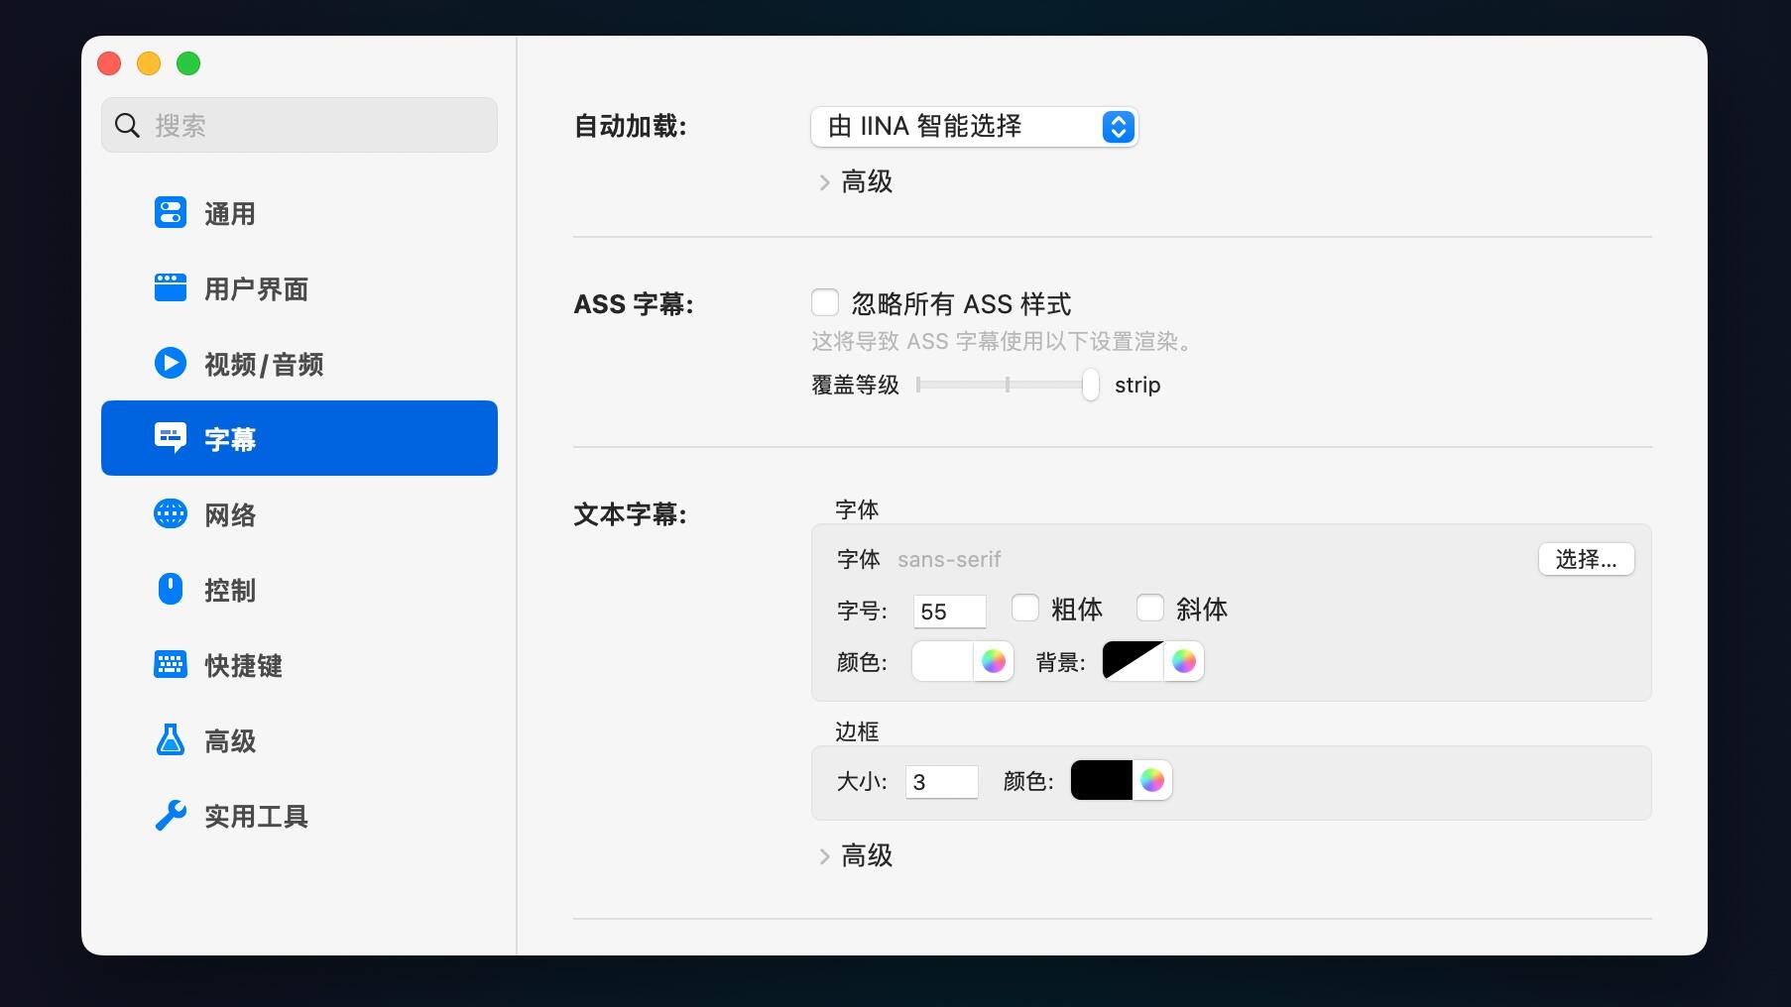The height and width of the screenshot is (1007, 1791).
Task: Click the 覆盖等级 slider handle
Action: (1090, 385)
